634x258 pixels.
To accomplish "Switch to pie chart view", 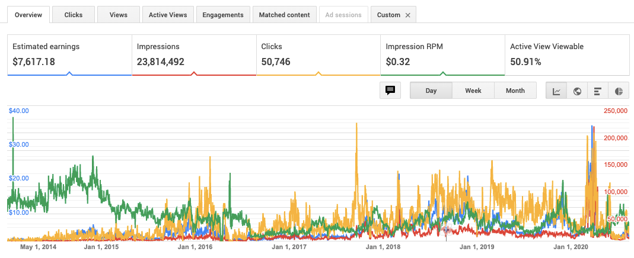I will click(x=619, y=91).
